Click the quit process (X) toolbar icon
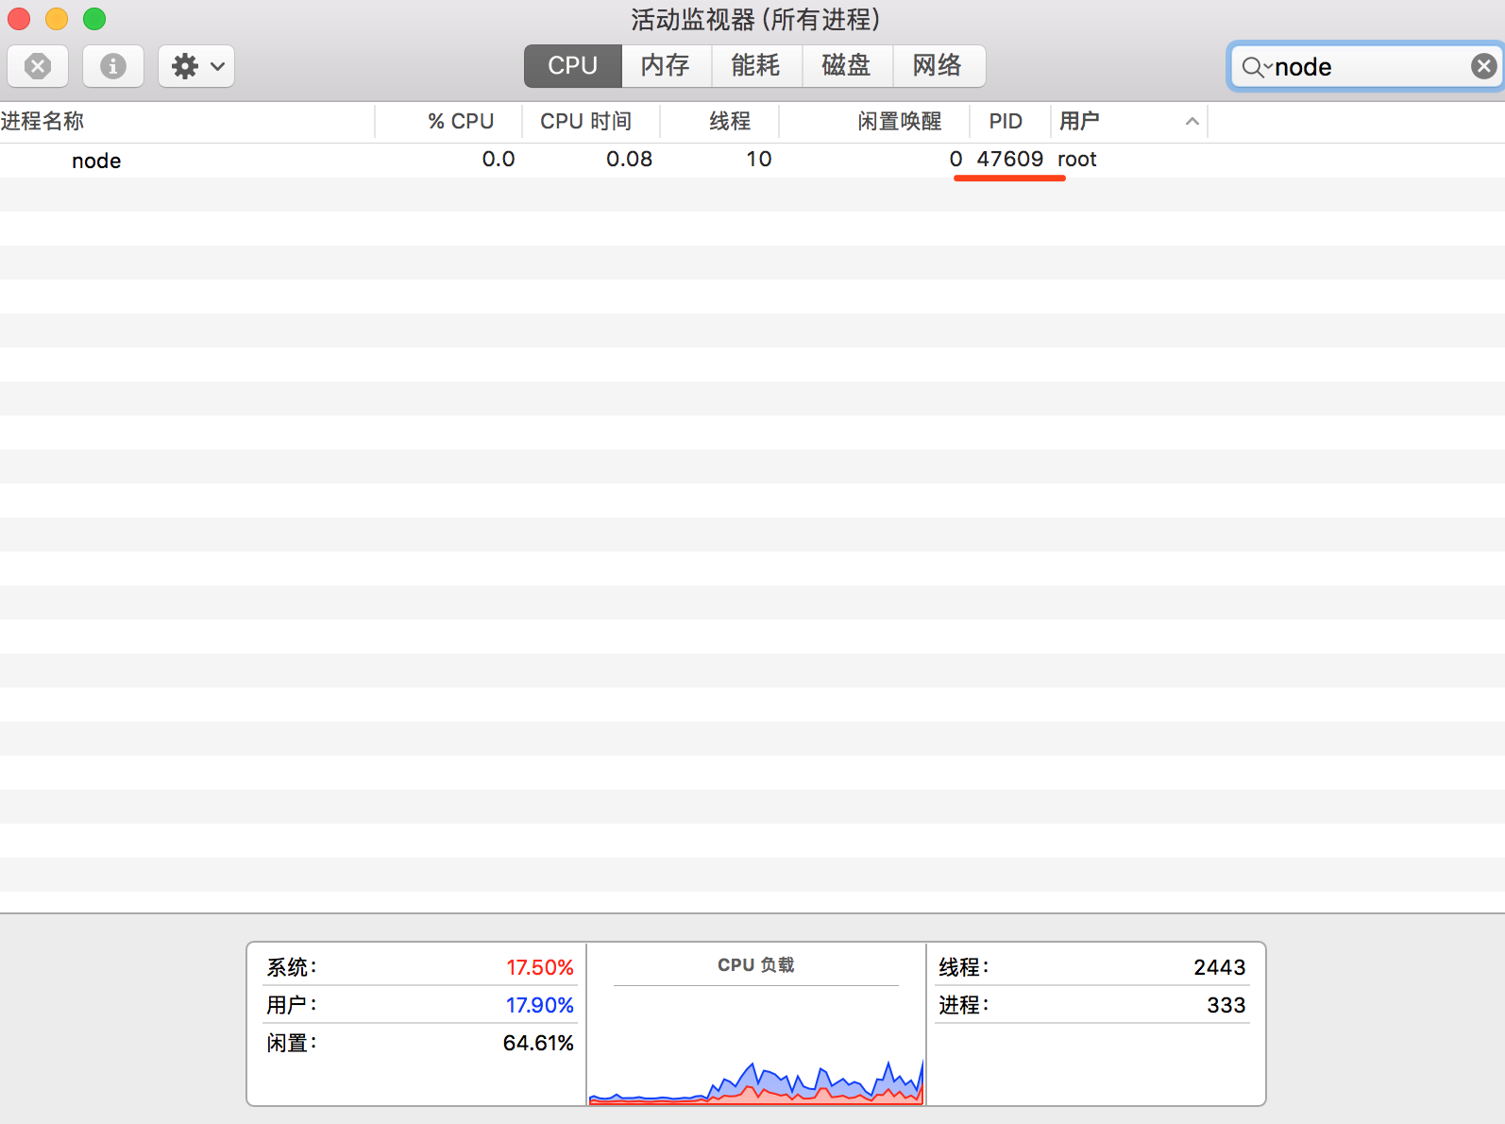This screenshot has height=1124, width=1505. coord(38,66)
